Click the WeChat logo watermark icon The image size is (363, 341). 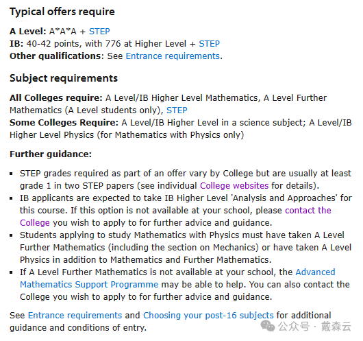268,326
